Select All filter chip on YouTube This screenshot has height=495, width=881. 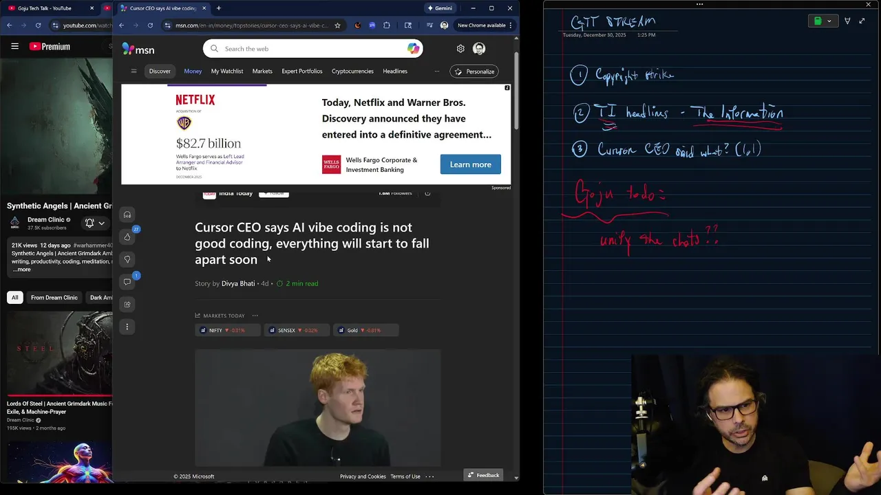[x=14, y=297]
